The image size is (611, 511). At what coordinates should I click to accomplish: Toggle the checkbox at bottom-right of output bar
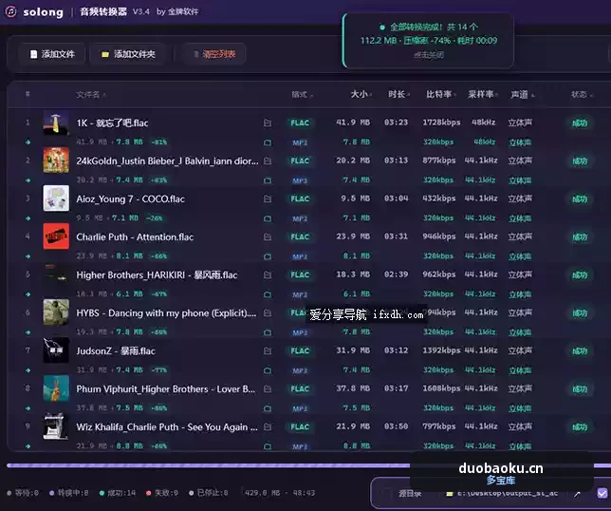point(602,493)
